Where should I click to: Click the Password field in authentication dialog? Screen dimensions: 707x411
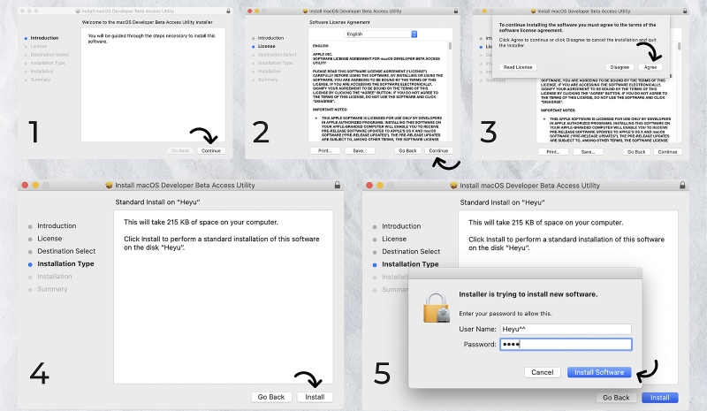pyautogui.click(x=566, y=344)
